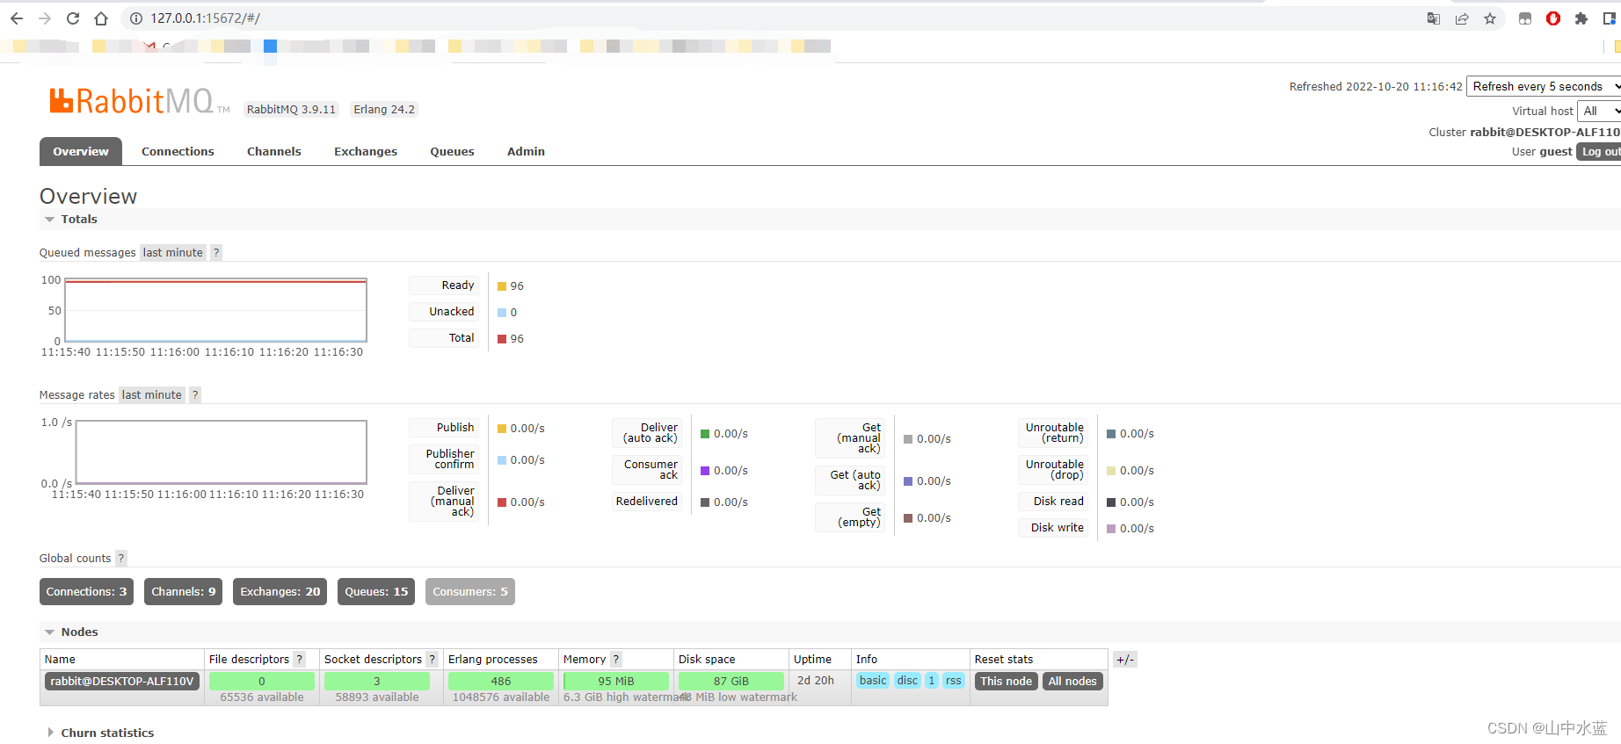This screenshot has width=1621, height=744.
Task: Click the Erlang 24.2 version label
Action: (x=384, y=110)
